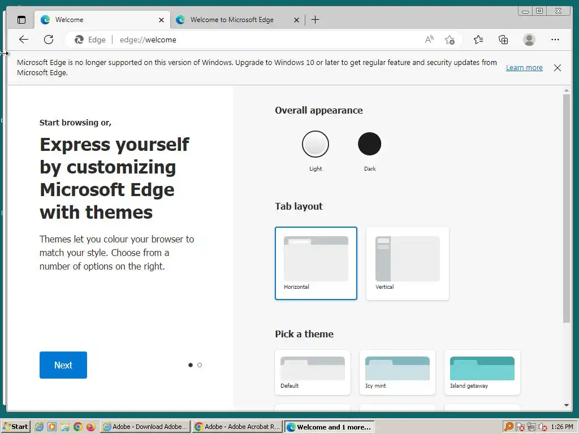Click Welcome and 1 more taskbar button

tap(330, 427)
